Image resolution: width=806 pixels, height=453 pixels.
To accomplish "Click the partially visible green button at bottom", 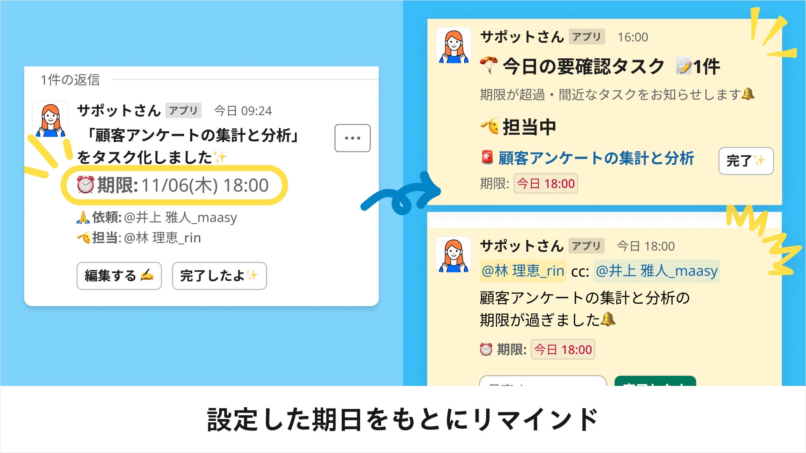I will (655, 381).
